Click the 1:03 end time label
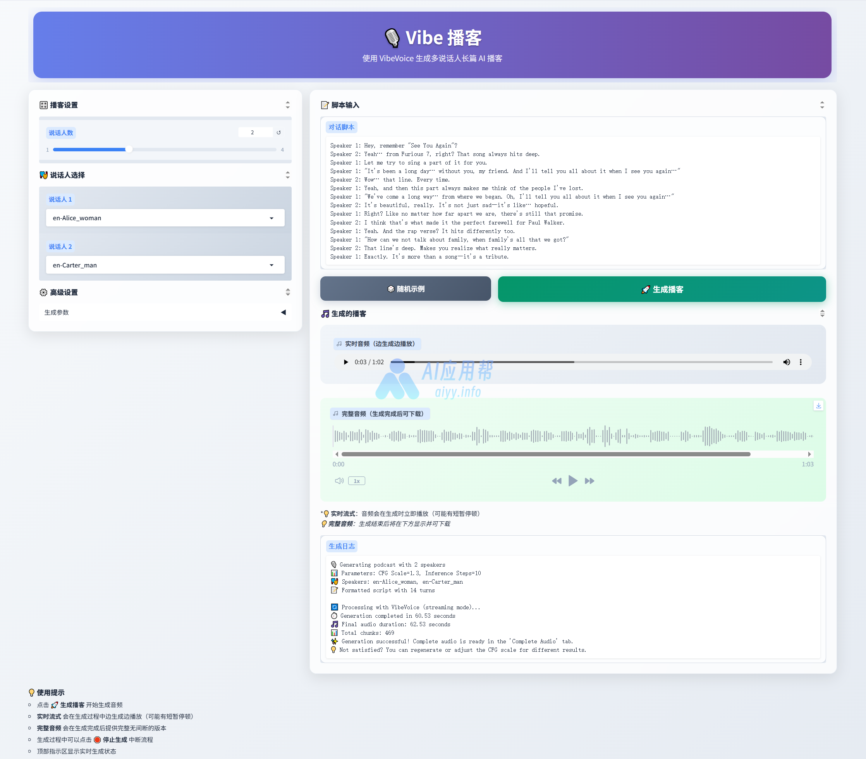Viewport: 866px width, 759px height. [808, 464]
